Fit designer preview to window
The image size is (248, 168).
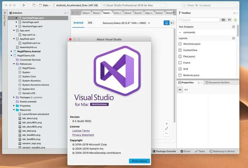pyautogui.click(x=166, y=129)
